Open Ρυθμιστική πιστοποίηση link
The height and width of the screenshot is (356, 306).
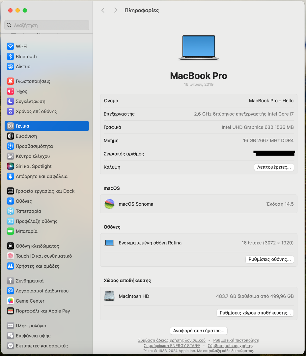(236, 340)
